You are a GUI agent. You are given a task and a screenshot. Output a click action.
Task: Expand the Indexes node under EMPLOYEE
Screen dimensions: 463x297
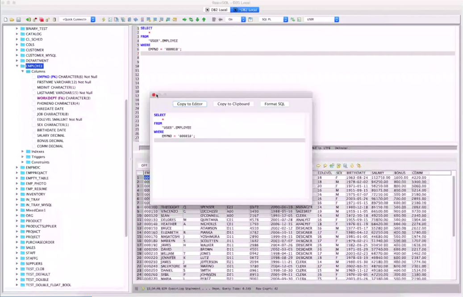point(23,152)
